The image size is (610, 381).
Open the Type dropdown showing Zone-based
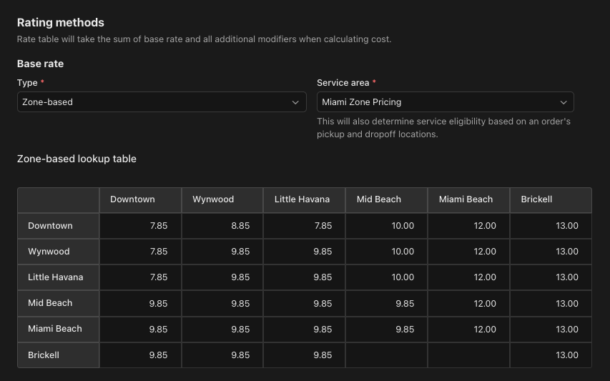tap(162, 102)
